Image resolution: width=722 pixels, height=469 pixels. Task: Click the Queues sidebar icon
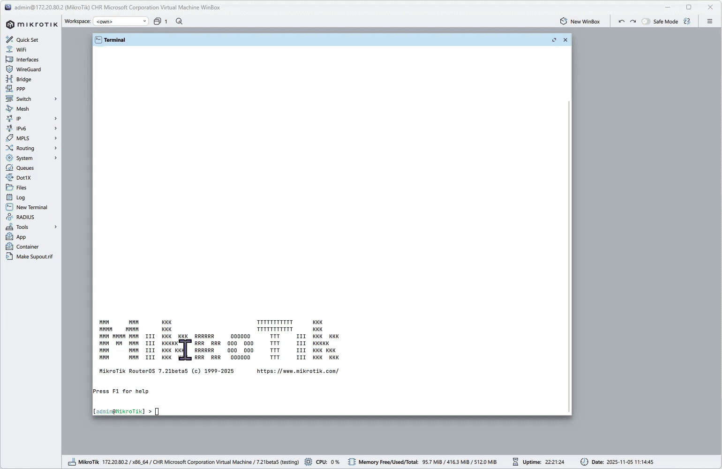(9, 168)
